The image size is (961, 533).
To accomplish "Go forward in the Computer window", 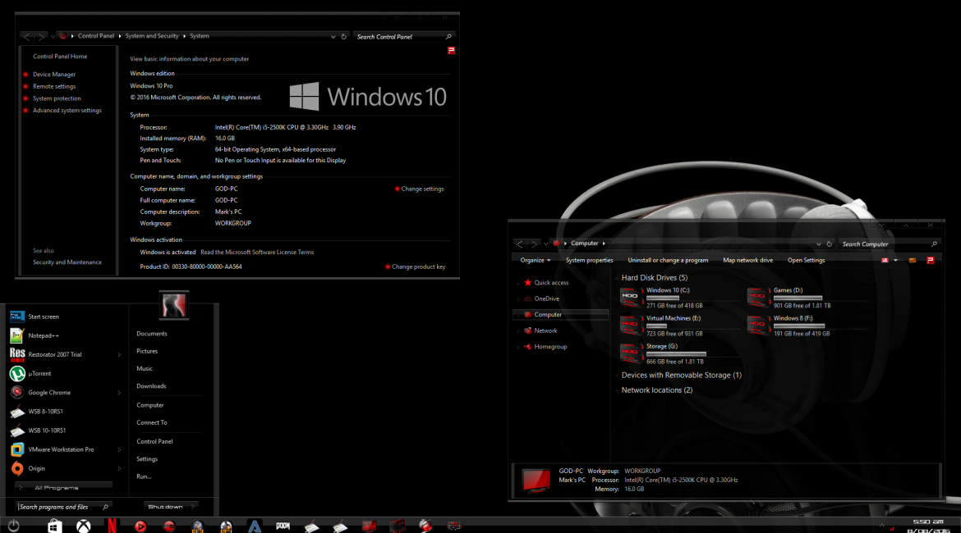I will [x=534, y=244].
